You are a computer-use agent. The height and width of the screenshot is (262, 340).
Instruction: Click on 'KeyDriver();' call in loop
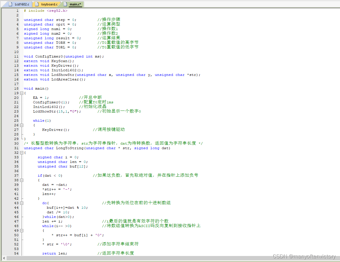(x=56, y=130)
